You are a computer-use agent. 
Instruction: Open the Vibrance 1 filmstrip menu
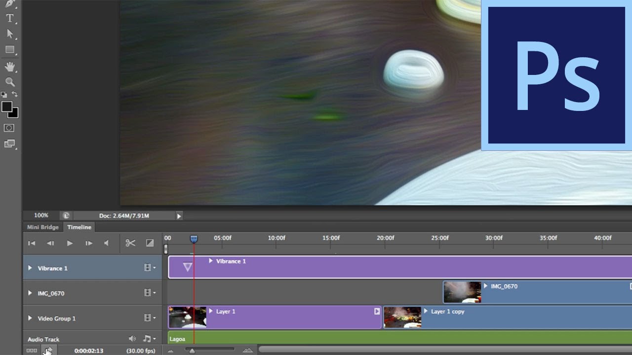click(150, 268)
